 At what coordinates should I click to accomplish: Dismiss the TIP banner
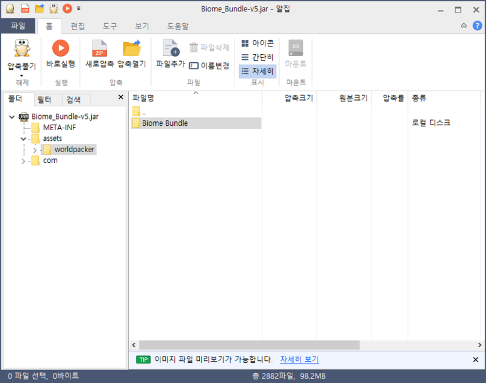[475, 360]
